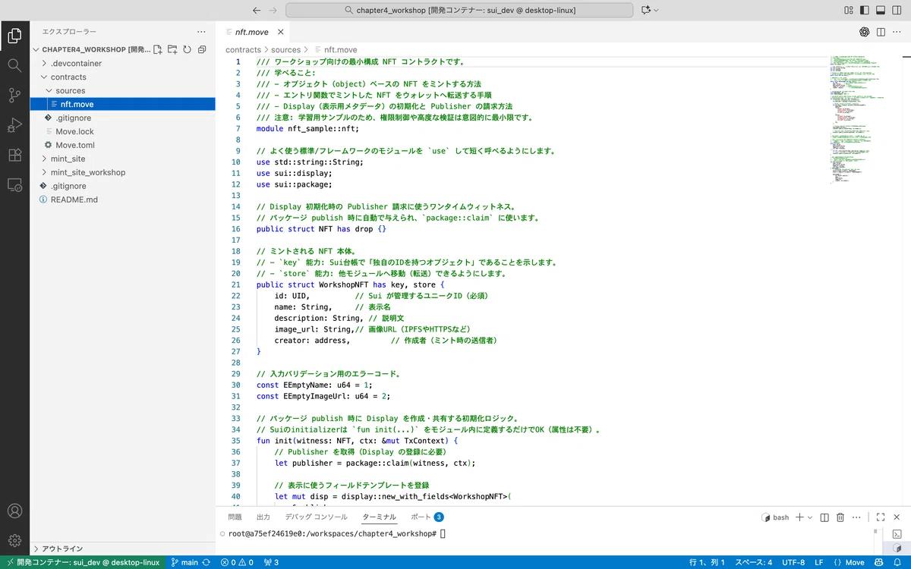
Task: Open errors and warnings count in status bar
Action: point(237,562)
